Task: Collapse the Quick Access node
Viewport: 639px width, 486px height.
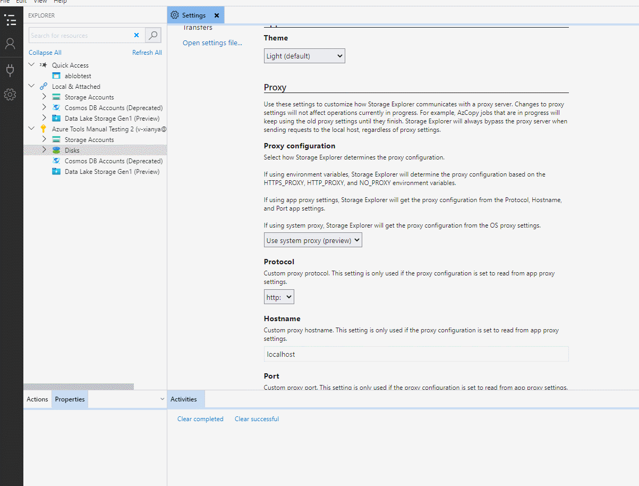Action: 31,64
